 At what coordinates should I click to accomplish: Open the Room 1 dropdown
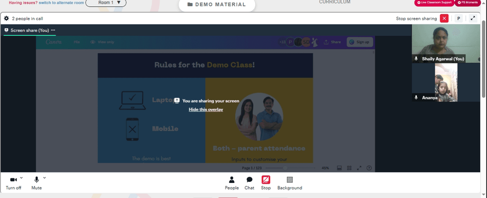click(106, 3)
